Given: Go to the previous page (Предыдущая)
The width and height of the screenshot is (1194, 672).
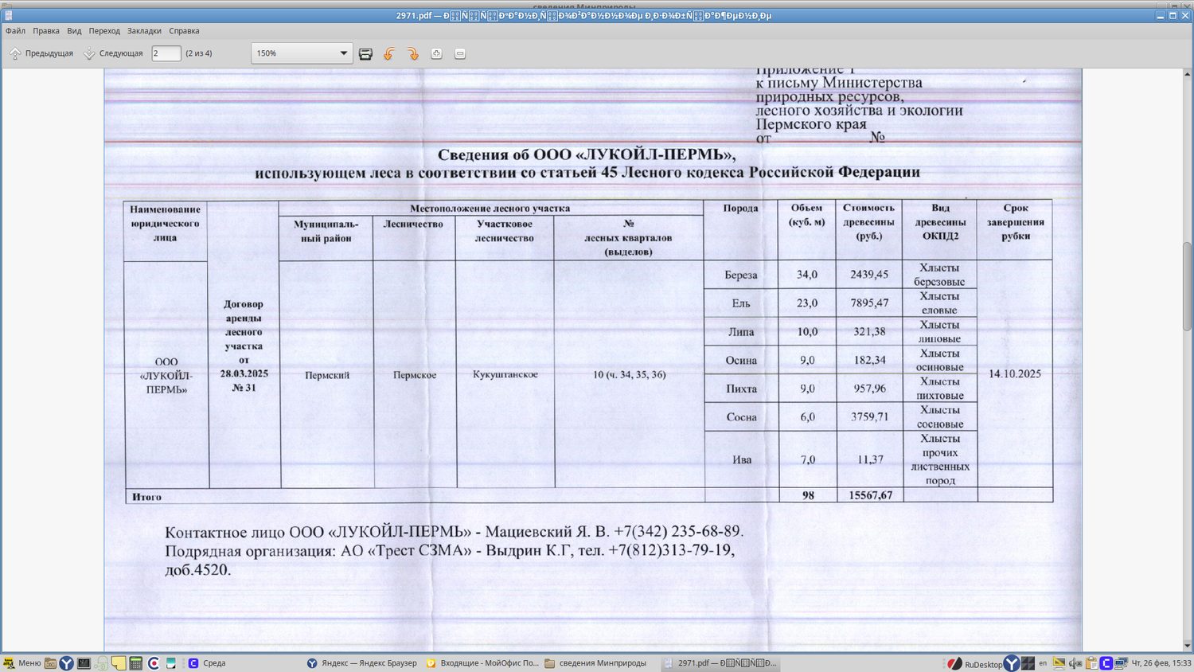Looking at the screenshot, I should (41, 53).
